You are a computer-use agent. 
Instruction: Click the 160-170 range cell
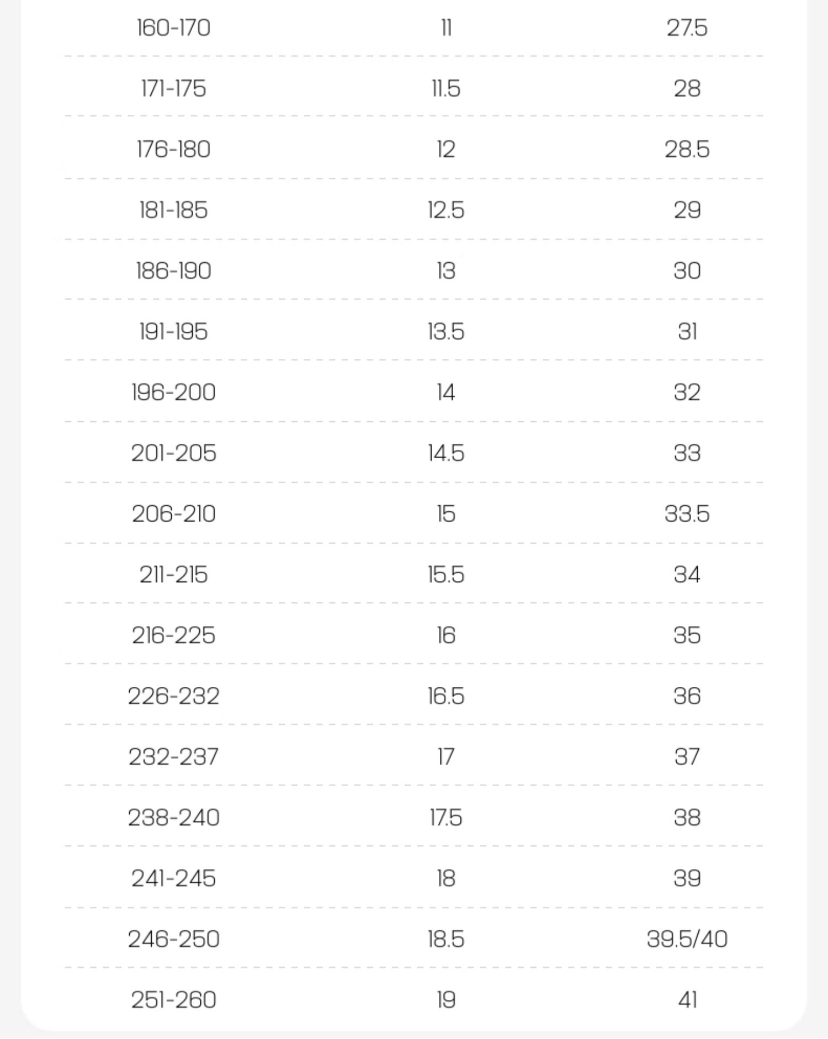[x=173, y=28]
